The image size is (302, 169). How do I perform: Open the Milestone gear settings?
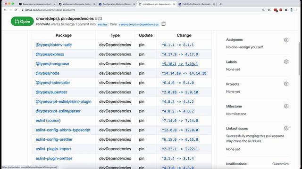[x=286, y=106]
